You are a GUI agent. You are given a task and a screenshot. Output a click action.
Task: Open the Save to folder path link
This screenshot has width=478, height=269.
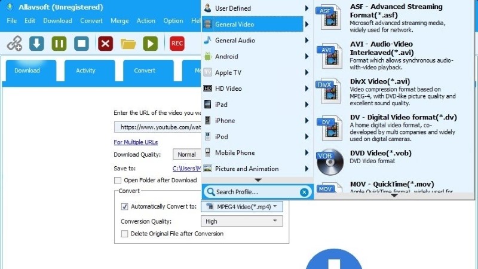186,169
